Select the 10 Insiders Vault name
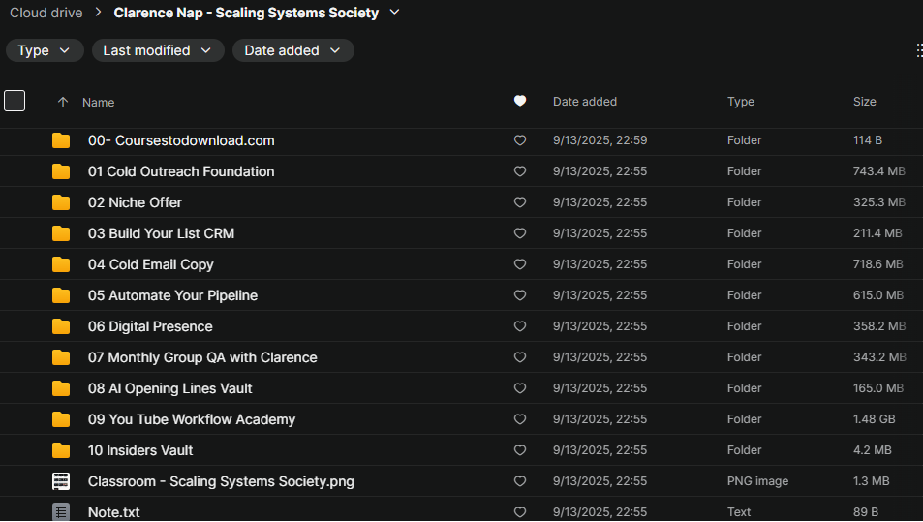This screenshot has width=923, height=522. (x=140, y=450)
